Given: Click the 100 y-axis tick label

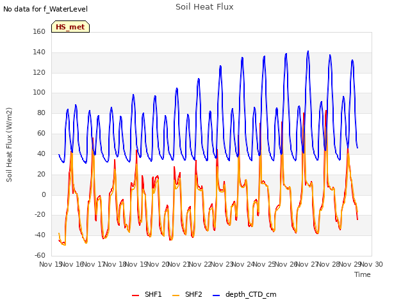Looking at the screenshot, I should point(39,92).
